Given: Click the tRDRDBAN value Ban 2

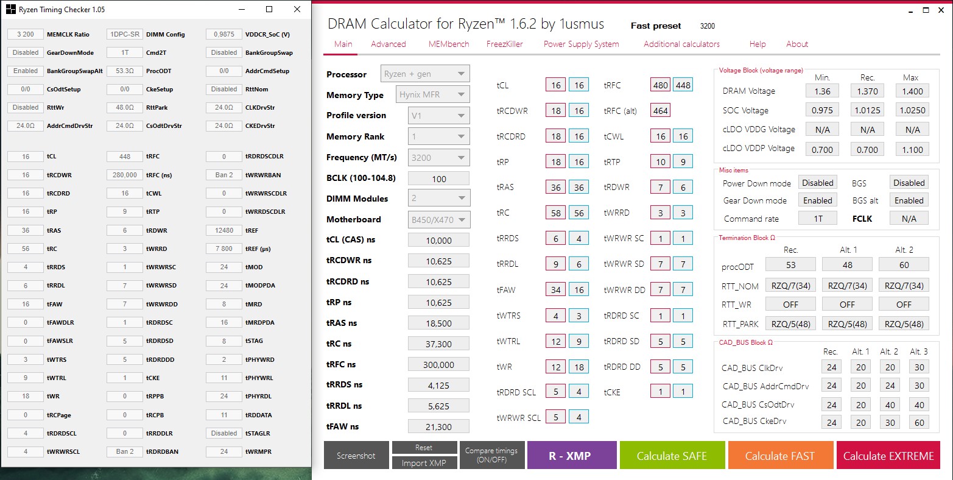Looking at the screenshot, I should click(125, 451).
